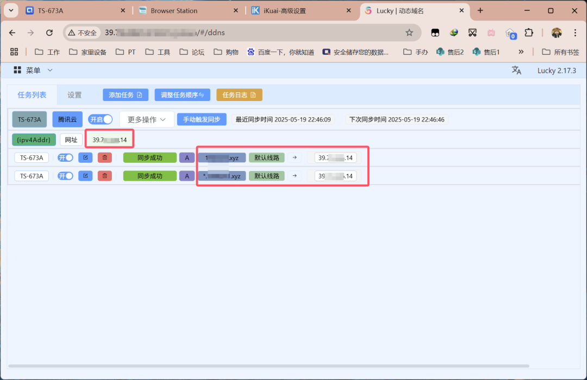This screenshot has width=587, height=380.
Task: Click the red delete icon in second row
Action: pos(105,176)
